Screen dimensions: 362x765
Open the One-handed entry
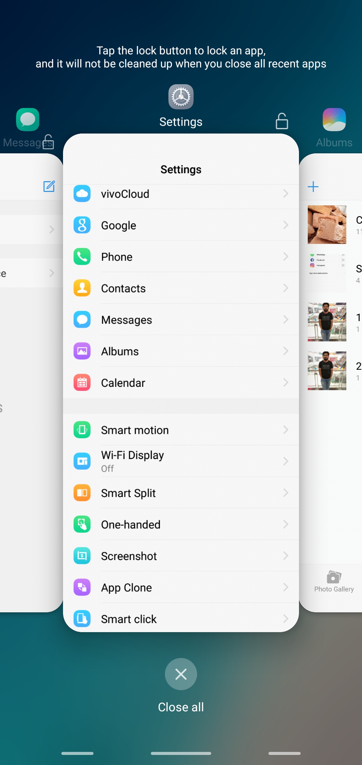[x=181, y=524]
